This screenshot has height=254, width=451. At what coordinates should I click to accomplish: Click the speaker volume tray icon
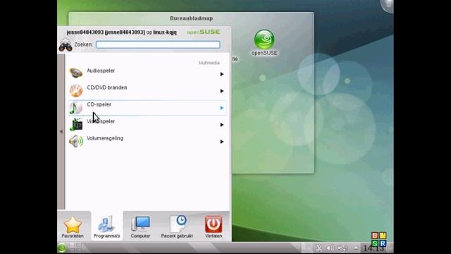[x=330, y=248]
